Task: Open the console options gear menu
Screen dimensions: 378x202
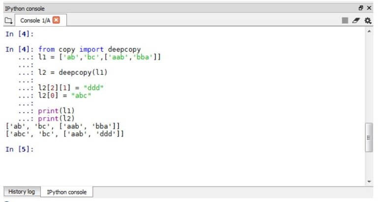Action: click(368, 21)
